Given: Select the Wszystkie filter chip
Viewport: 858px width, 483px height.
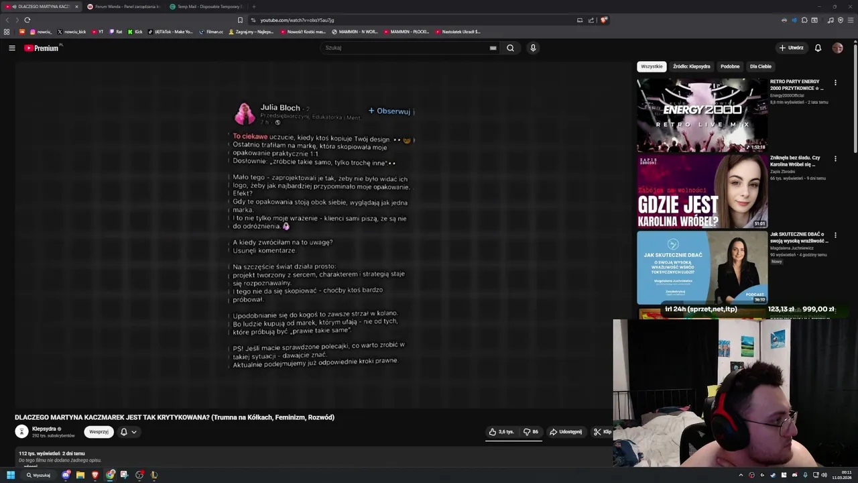Looking at the screenshot, I should (x=652, y=66).
